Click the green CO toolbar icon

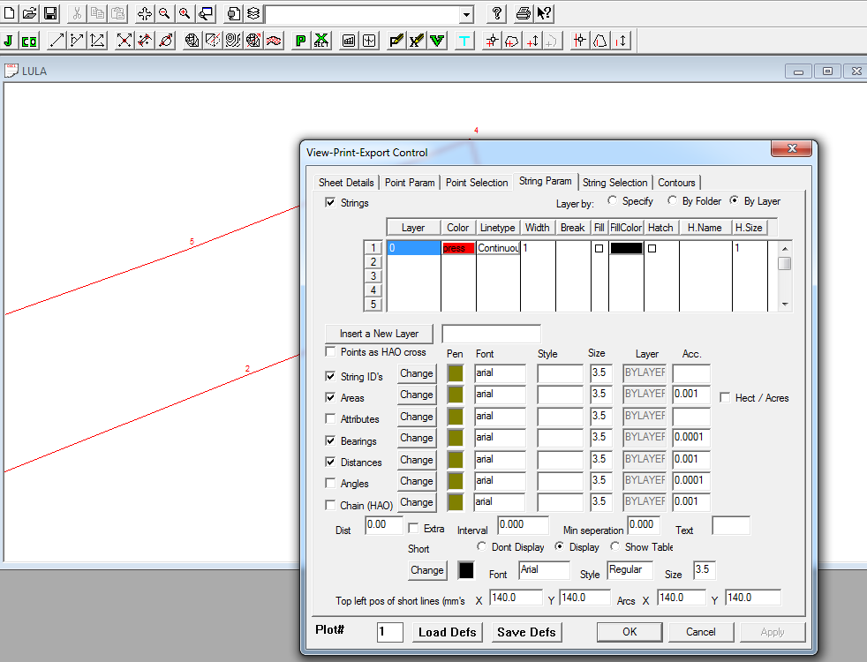coord(29,40)
